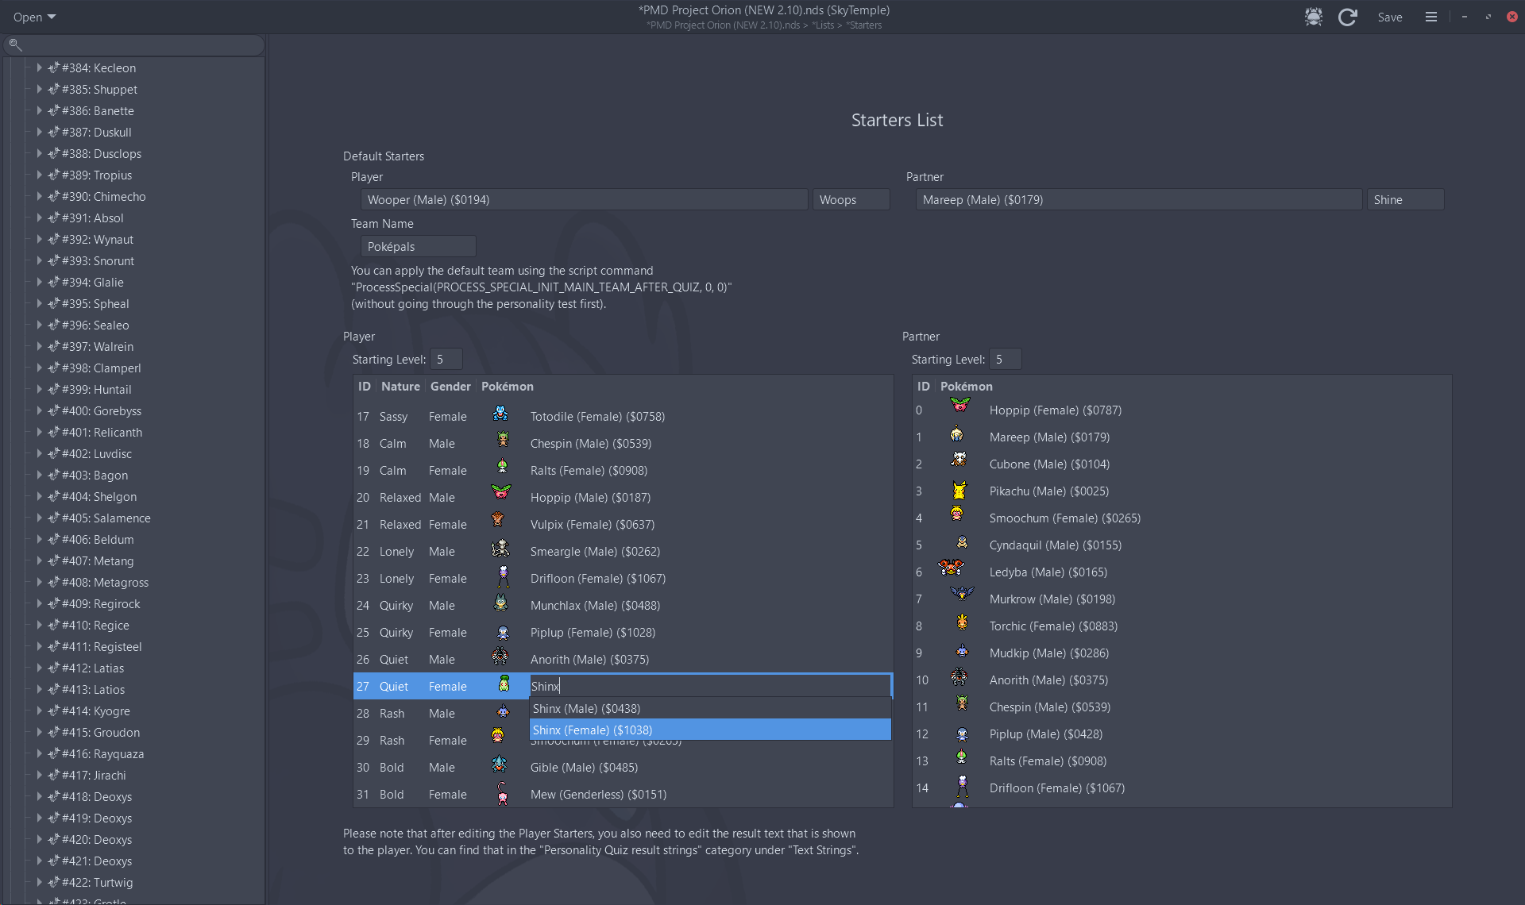This screenshot has width=1525, height=905.
Task: Click the debugger bug icon in header
Action: tap(1313, 17)
